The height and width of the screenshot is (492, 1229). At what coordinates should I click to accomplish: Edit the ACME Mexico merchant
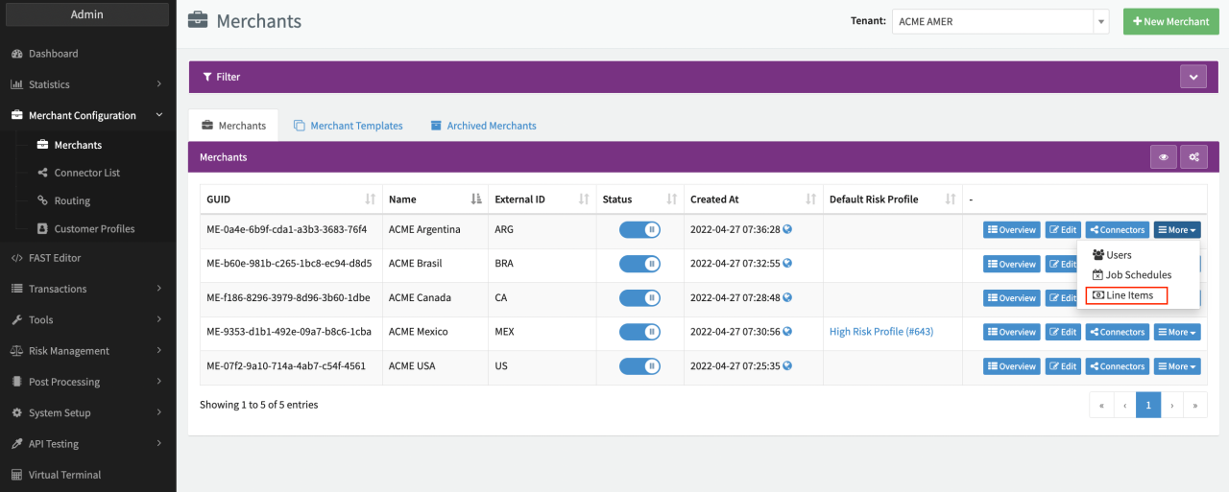point(1063,332)
